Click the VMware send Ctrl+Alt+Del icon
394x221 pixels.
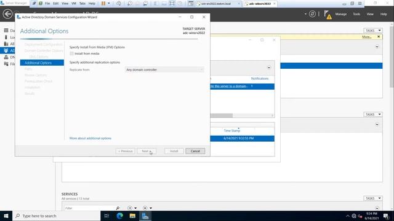click(x=119, y=4)
